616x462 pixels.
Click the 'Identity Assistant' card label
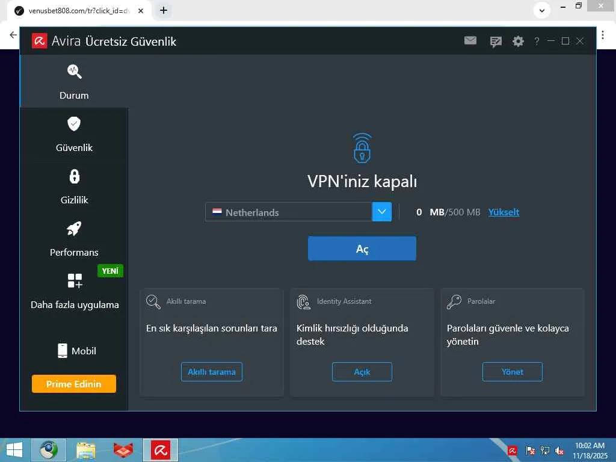point(343,301)
